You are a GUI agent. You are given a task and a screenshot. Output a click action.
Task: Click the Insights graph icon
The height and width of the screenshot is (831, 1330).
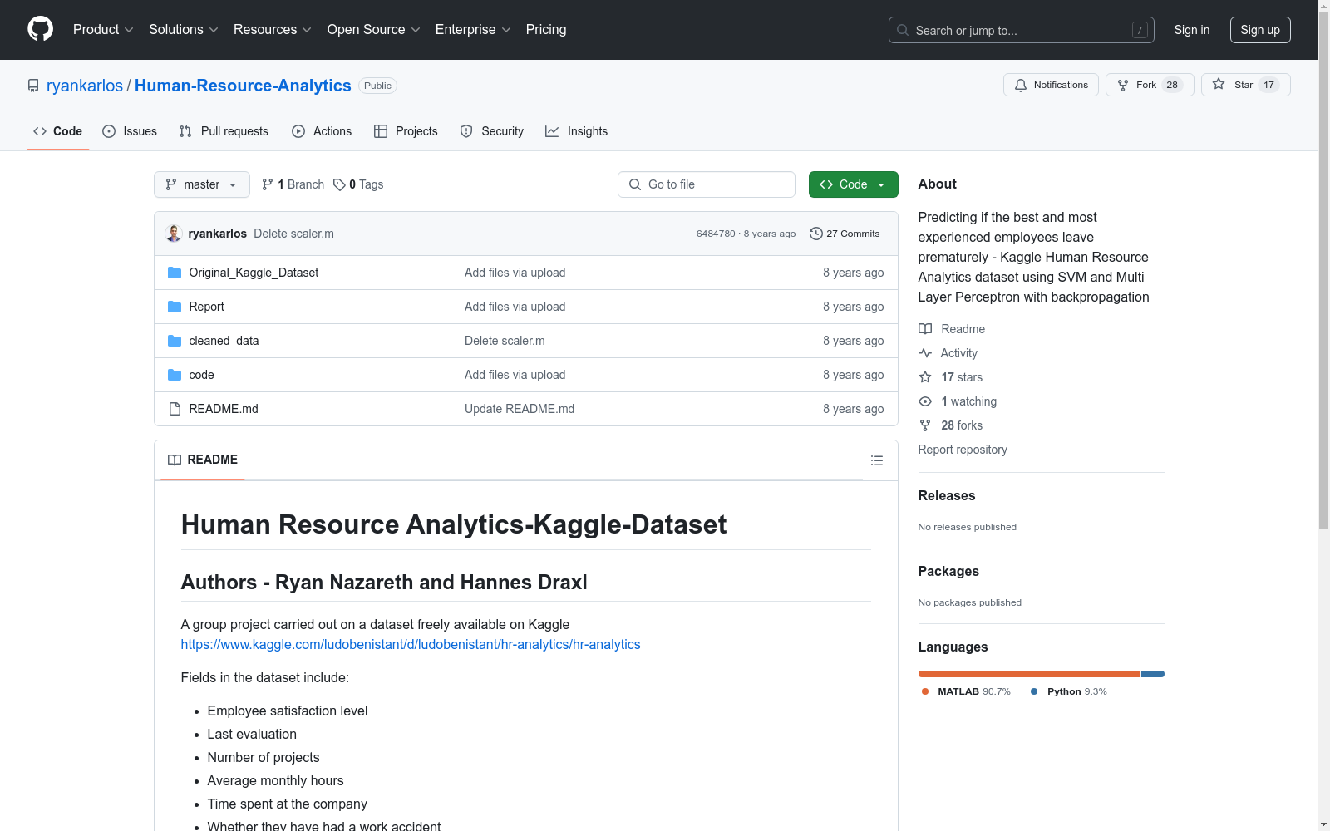coord(552,131)
